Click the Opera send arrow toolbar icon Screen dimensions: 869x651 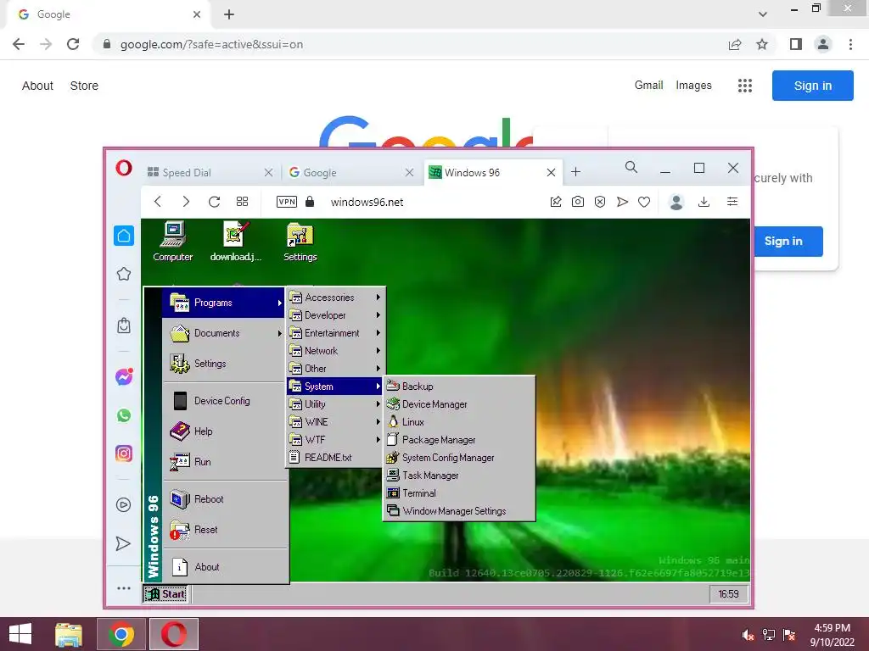tap(622, 202)
